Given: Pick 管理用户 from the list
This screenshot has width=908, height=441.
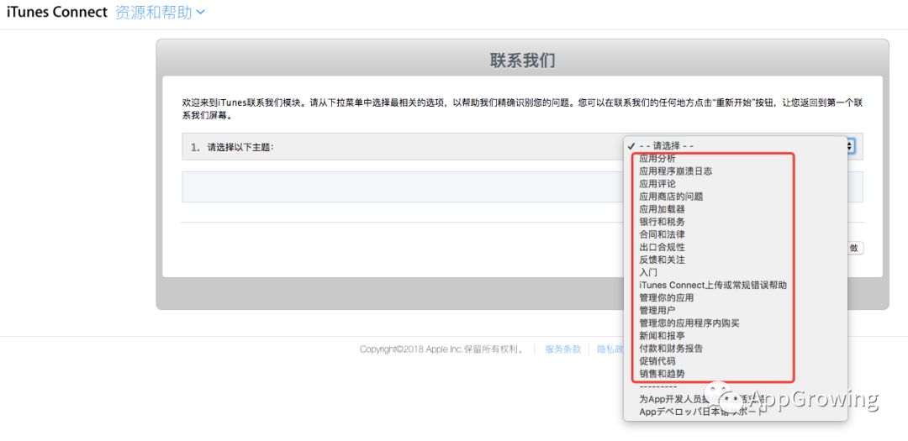Looking at the screenshot, I should [736, 310].
